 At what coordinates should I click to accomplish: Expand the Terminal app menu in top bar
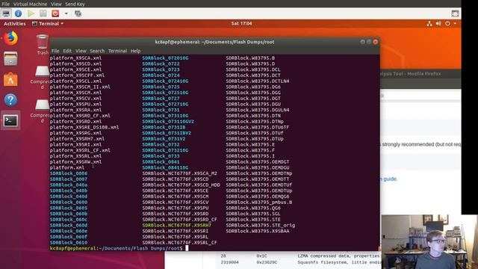[x=48, y=23]
